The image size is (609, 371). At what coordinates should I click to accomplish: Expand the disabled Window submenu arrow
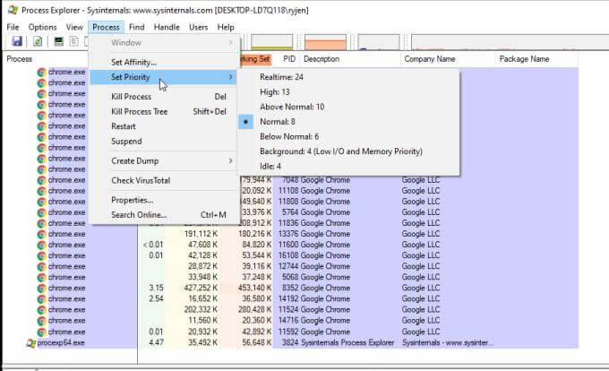tap(231, 43)
